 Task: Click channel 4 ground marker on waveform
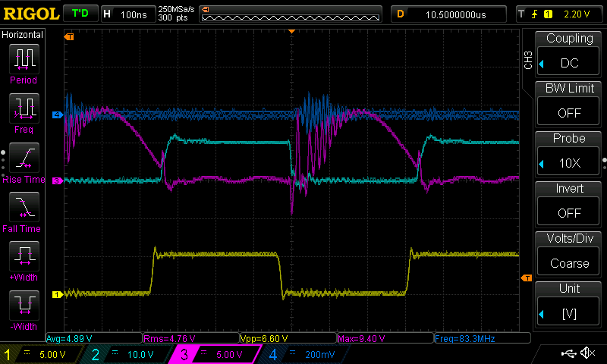click(58, 115)
